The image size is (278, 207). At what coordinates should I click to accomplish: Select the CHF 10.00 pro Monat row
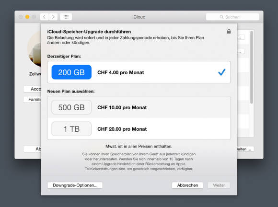[139, 107]
